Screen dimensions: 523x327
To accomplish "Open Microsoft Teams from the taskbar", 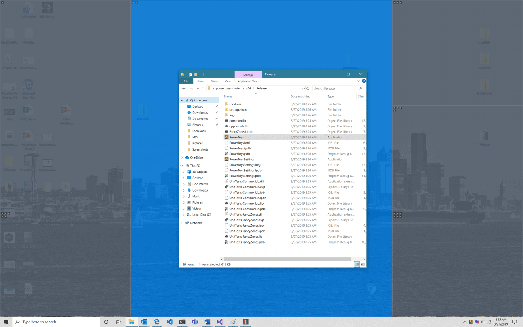I will [195, 322].
